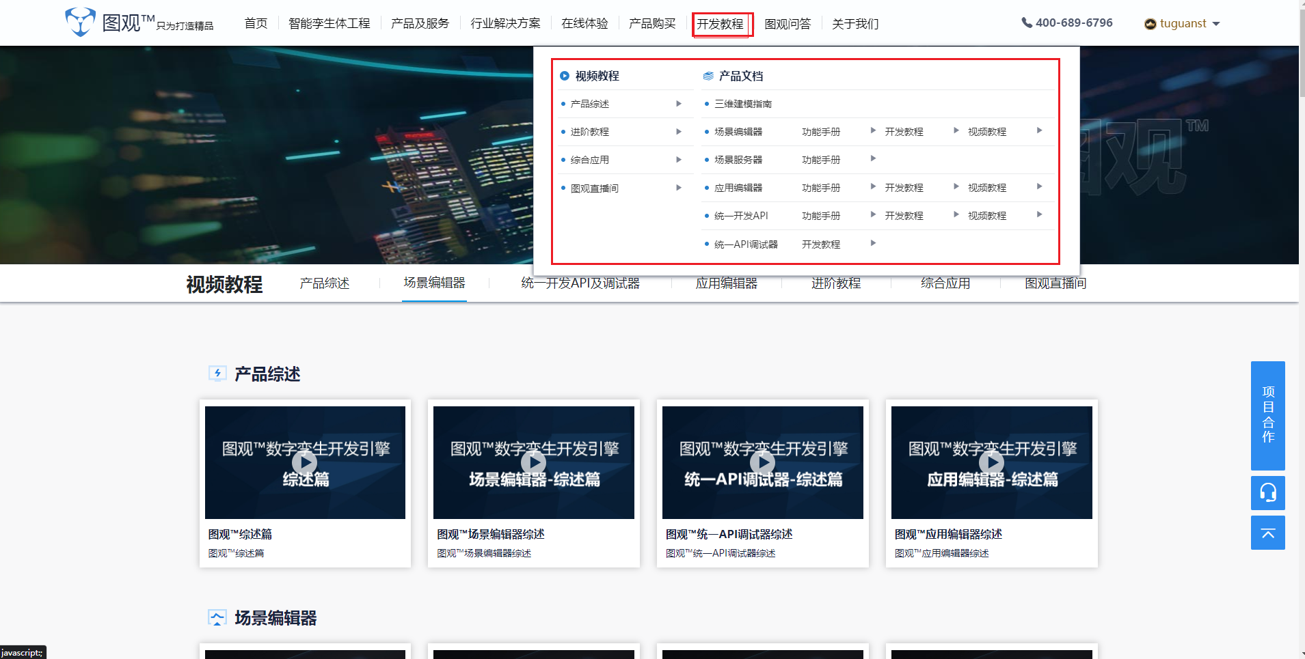
Task: Click the 产品综述 section lightning icon
Action: tap(217, 373)
